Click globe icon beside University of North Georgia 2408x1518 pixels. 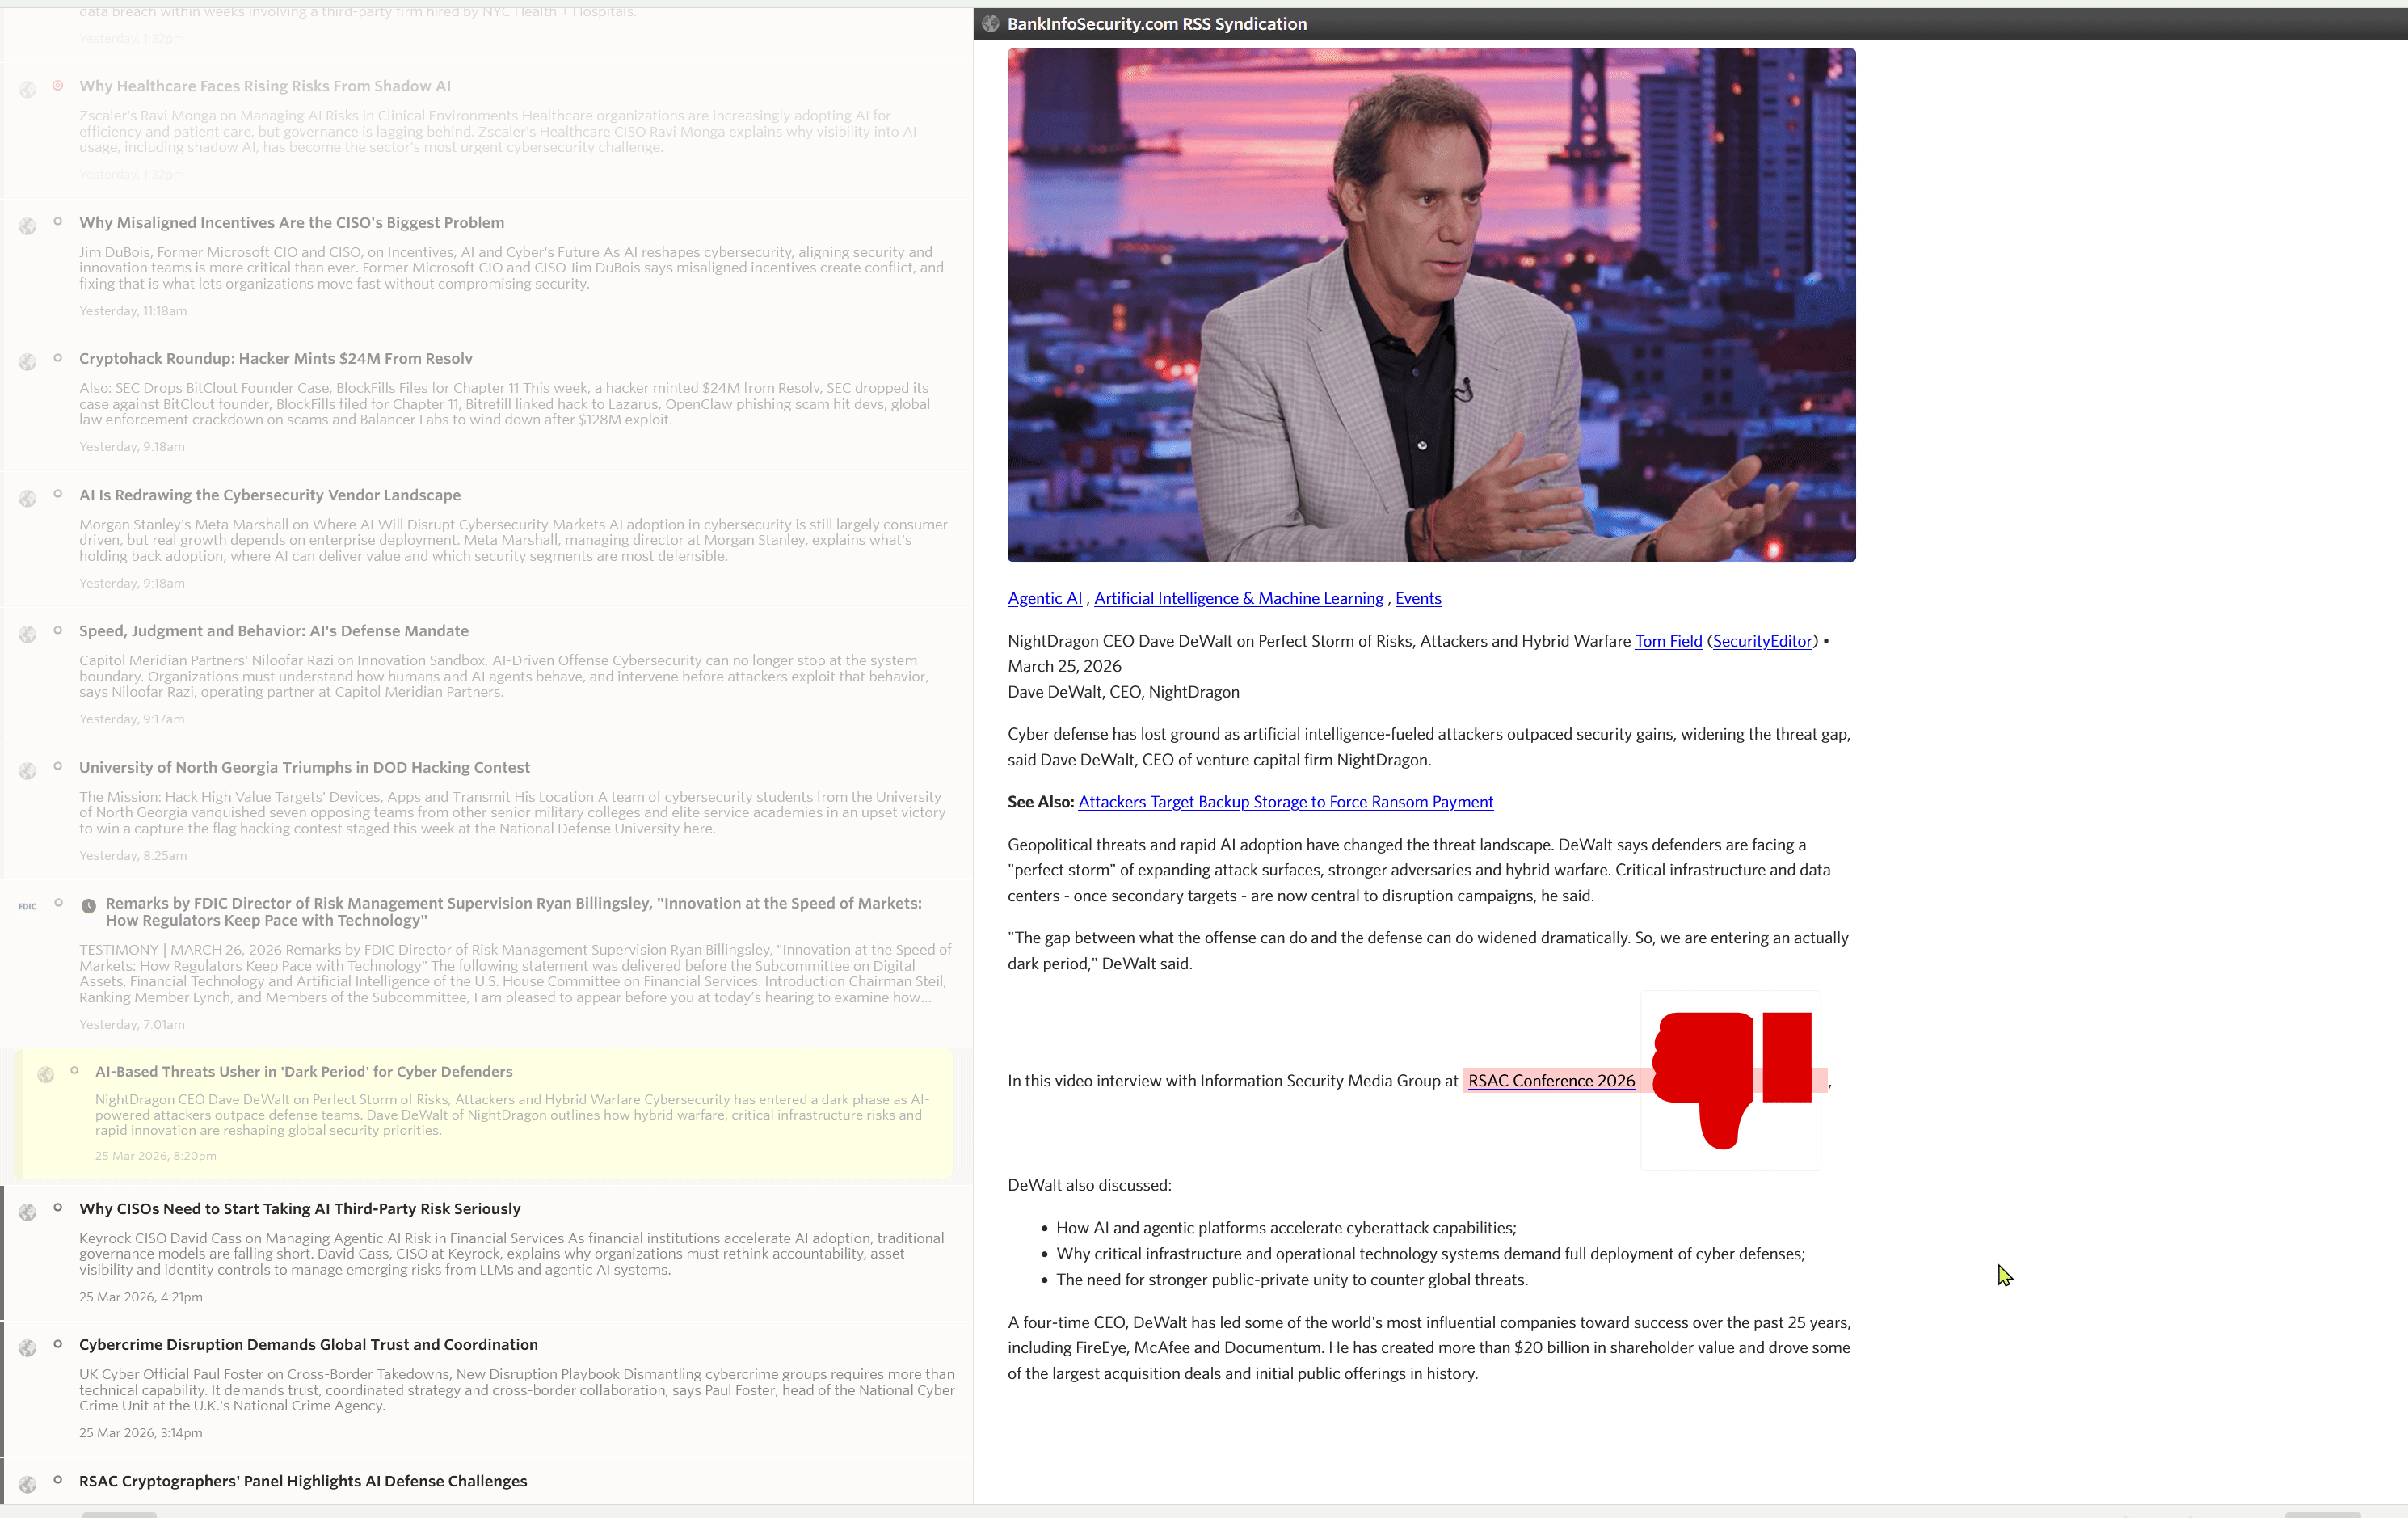tap(28, 771)
